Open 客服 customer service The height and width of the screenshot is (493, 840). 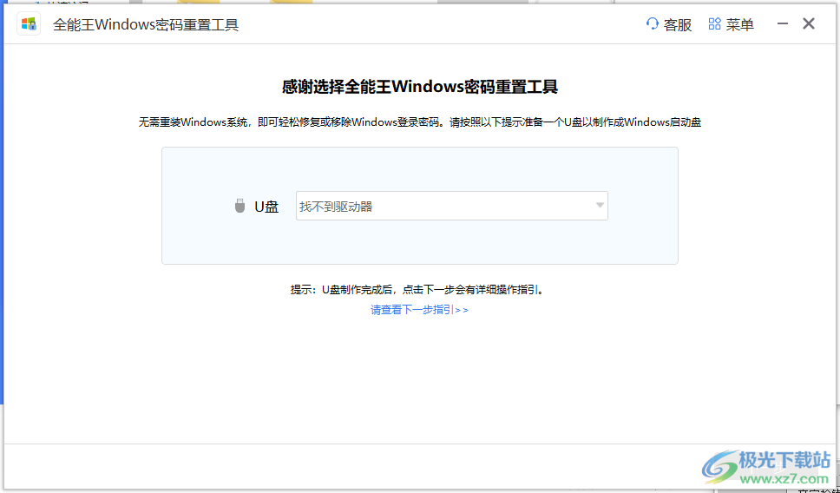669,24
